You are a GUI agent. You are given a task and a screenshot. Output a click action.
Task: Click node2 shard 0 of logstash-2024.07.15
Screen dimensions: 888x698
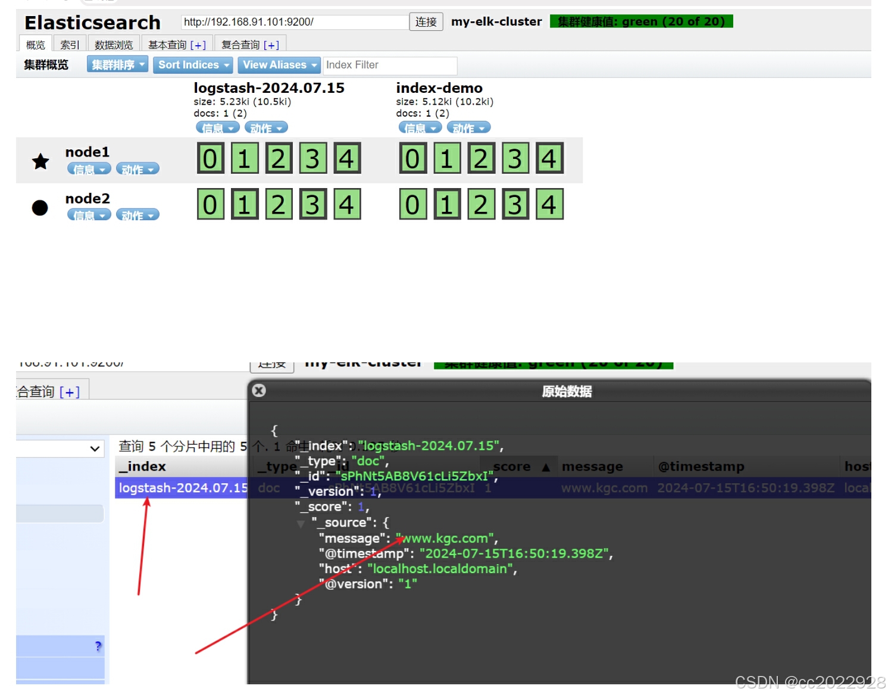coord(210,204)
